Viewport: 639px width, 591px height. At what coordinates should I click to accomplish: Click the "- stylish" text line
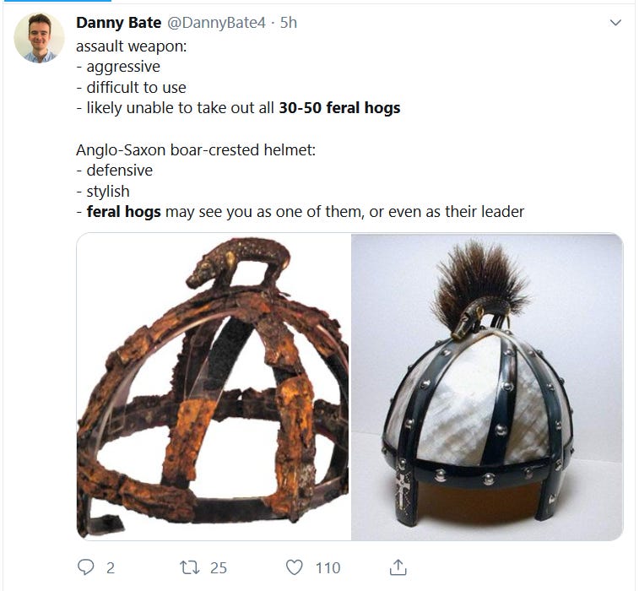(x=103, y=191)
